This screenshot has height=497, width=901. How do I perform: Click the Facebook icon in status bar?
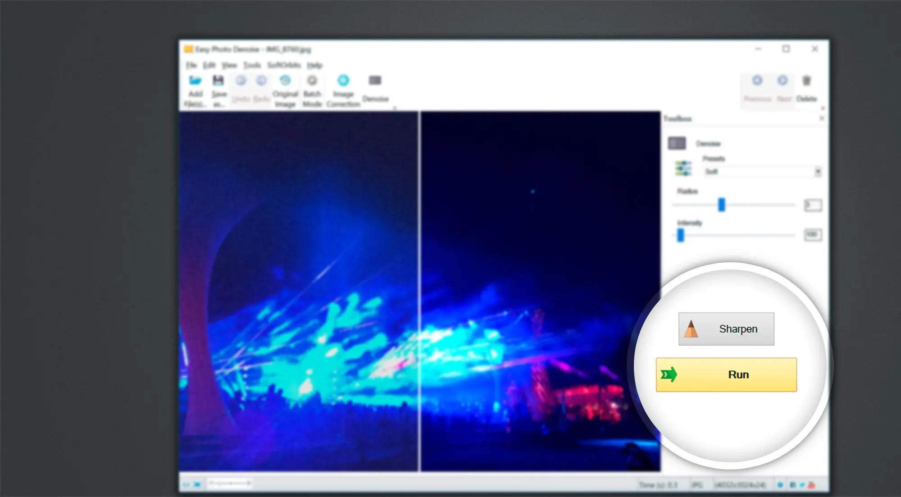coord(792,485)
